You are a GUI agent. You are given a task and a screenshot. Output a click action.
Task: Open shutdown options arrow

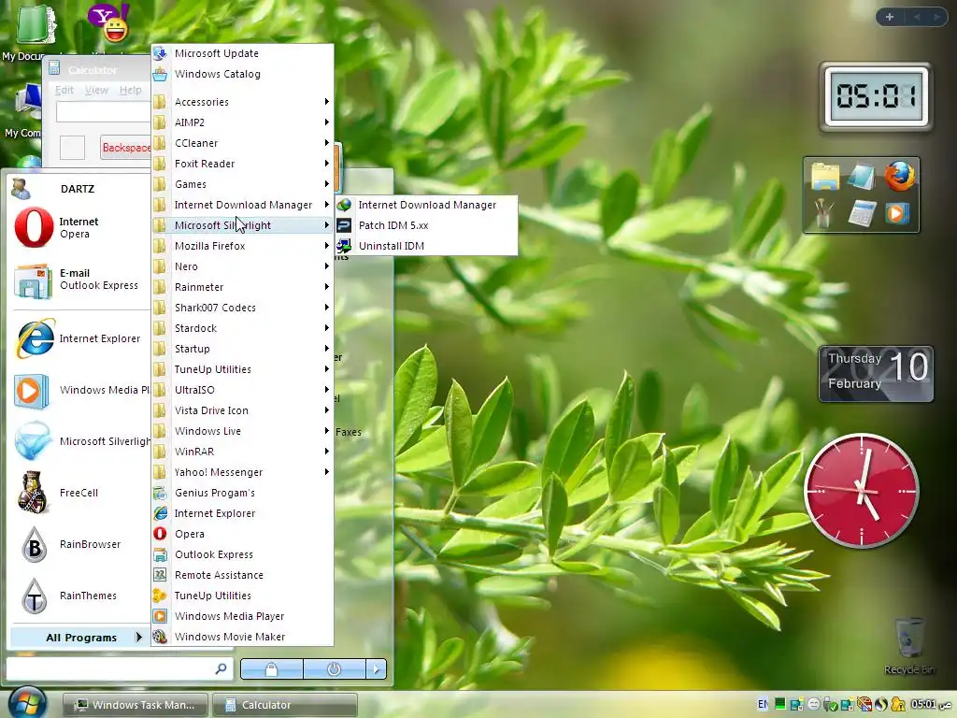[x=376, y=669]
